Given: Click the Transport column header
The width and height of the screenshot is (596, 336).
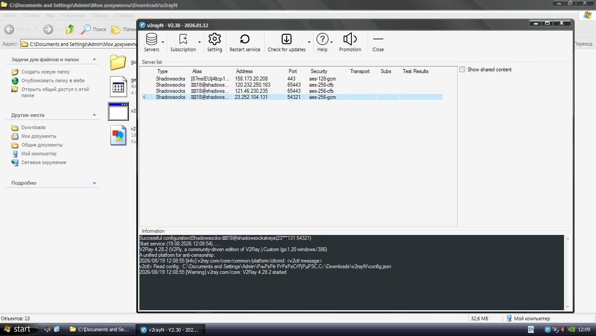Looking at the screenshot, I should pyautogui.click(x=362, y=71).
